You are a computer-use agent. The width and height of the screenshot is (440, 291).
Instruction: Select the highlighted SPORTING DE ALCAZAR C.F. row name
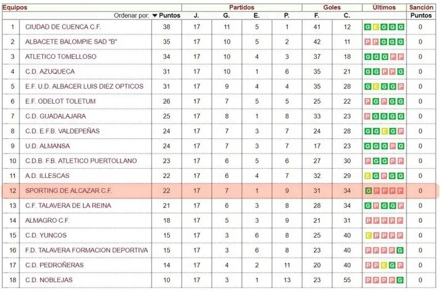69,191
